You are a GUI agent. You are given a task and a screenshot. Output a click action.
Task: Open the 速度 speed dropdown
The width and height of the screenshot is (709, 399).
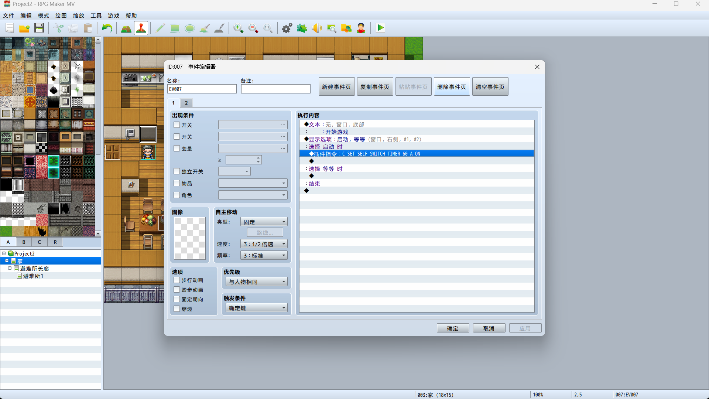pyautogui.click(x=264, y=244)
